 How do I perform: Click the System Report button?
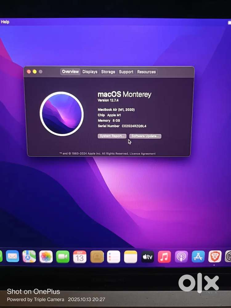[x=112, y=136]
